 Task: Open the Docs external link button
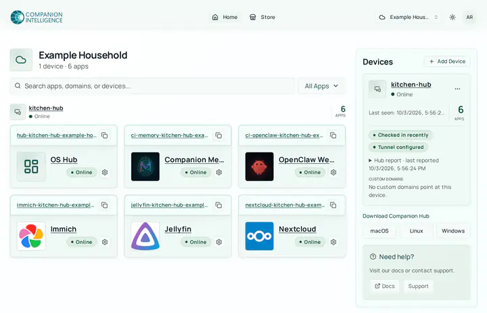tap(384, 287)
